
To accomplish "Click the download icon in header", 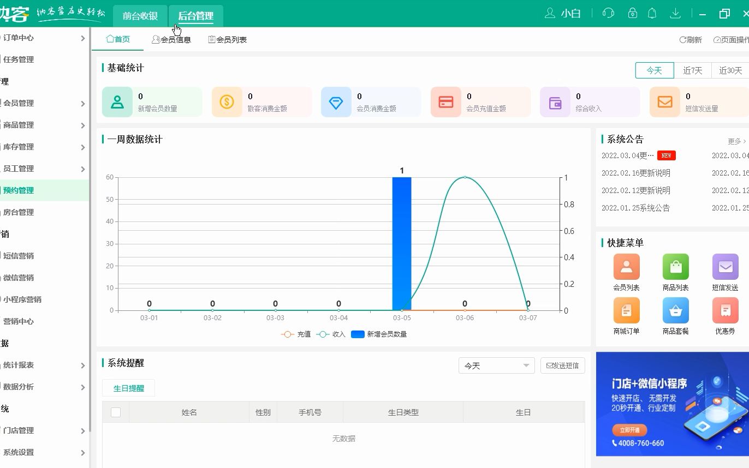I will point(675,13).
